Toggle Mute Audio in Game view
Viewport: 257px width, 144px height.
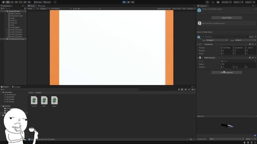coord(177,9)
